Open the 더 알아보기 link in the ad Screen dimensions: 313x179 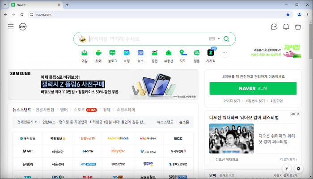(288, 159)
